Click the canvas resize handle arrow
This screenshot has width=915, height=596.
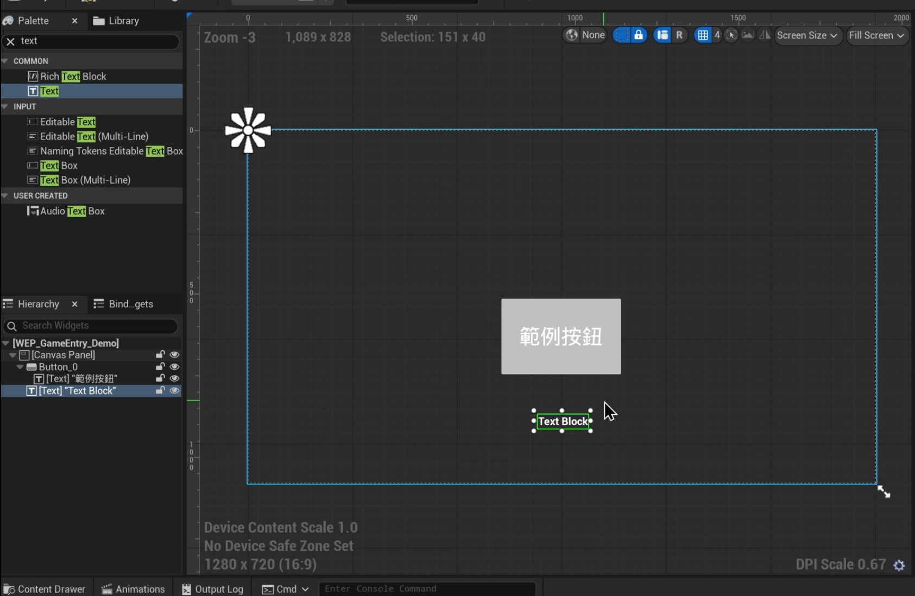[884, 492]
